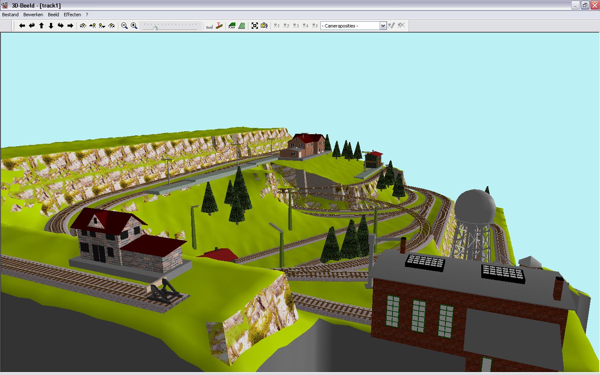The width and height of the screenshot is (600, 375).
Task: Click the raise-camera figure icon with up triangle
Action: 92,26
